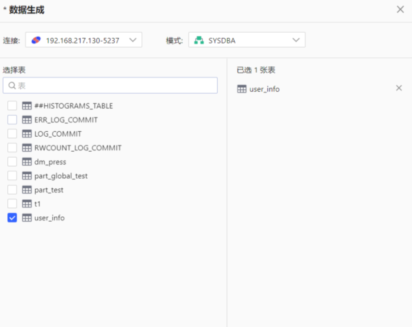This screenshot has height=327, width=412.
Task: Check the ##HISTOGRAMS_TABLE checkbox
Action: 12,106
